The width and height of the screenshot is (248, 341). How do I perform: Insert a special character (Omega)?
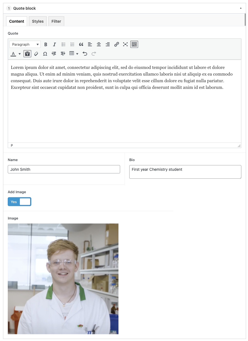click(x=45, y=54)
